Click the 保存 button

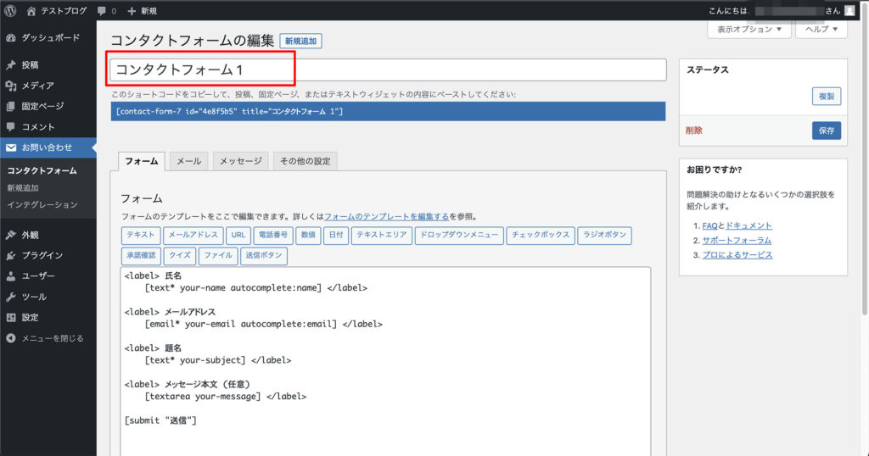pos(827,131)
